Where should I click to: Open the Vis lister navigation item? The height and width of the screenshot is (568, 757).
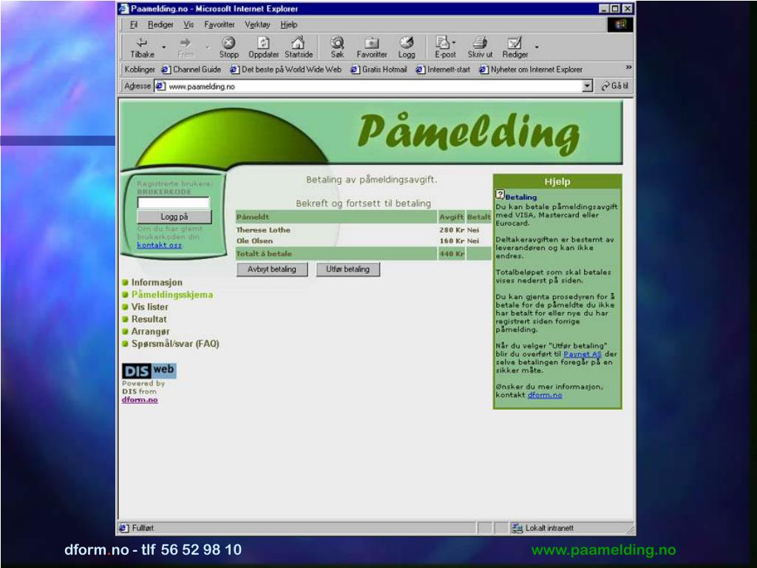tap(149, 307)
